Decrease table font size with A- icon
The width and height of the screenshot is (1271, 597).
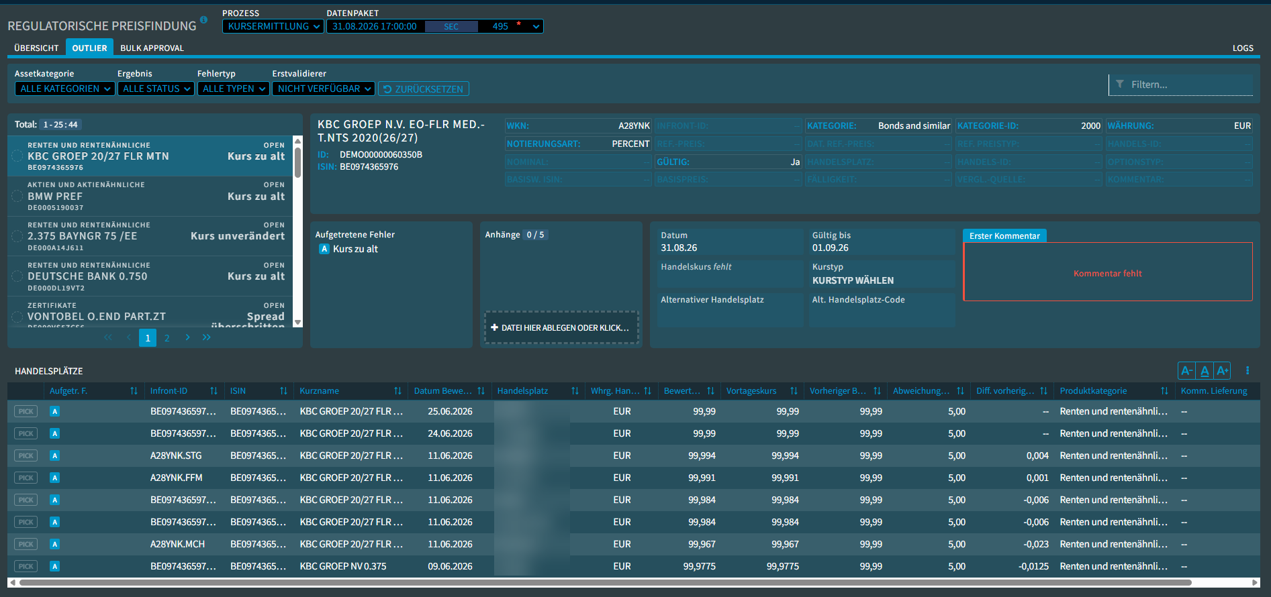1186,370
